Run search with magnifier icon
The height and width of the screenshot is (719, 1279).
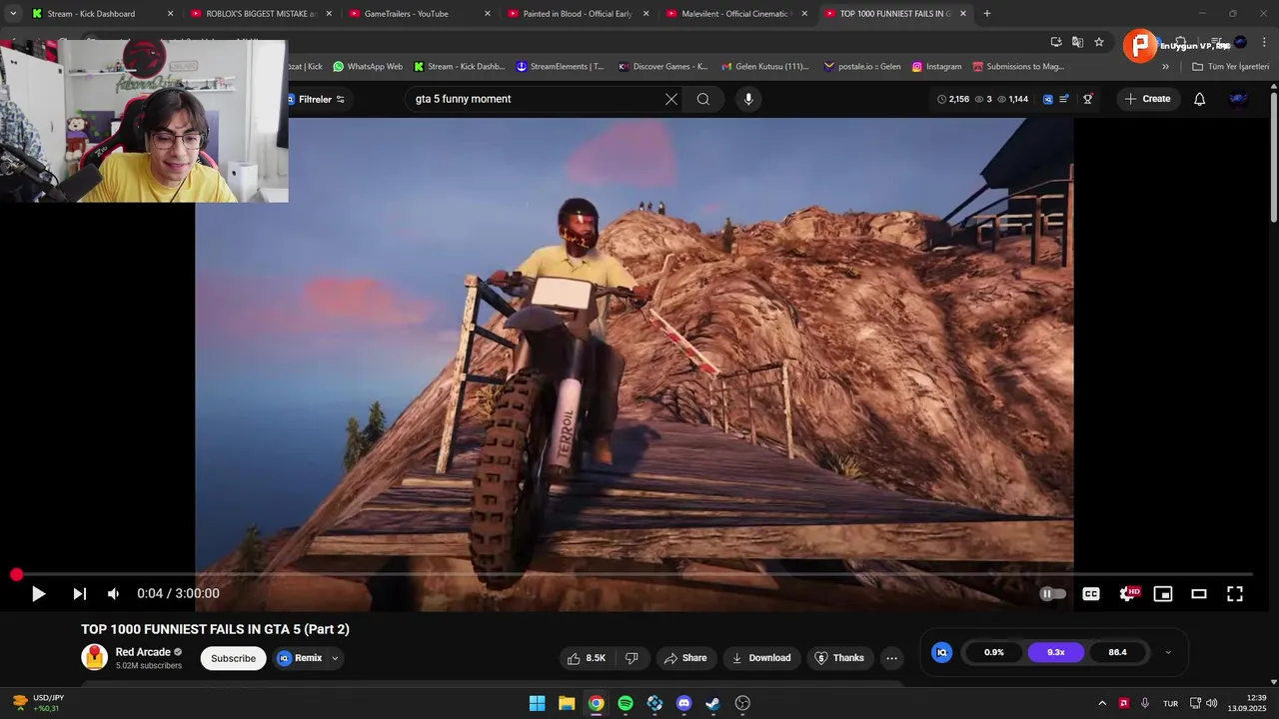(703, 99)
